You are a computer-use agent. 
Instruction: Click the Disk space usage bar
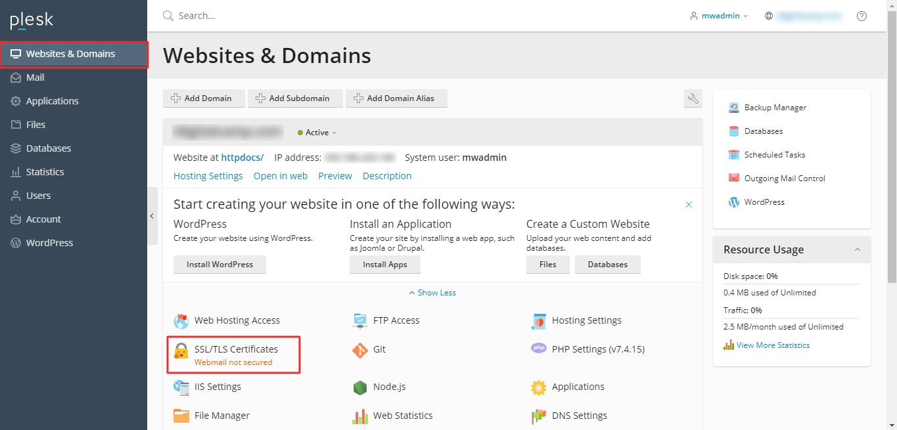(791, 284)
